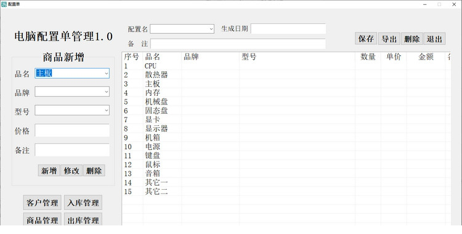
Task: Select the 电源 row
Action: (x=286, y=147)
